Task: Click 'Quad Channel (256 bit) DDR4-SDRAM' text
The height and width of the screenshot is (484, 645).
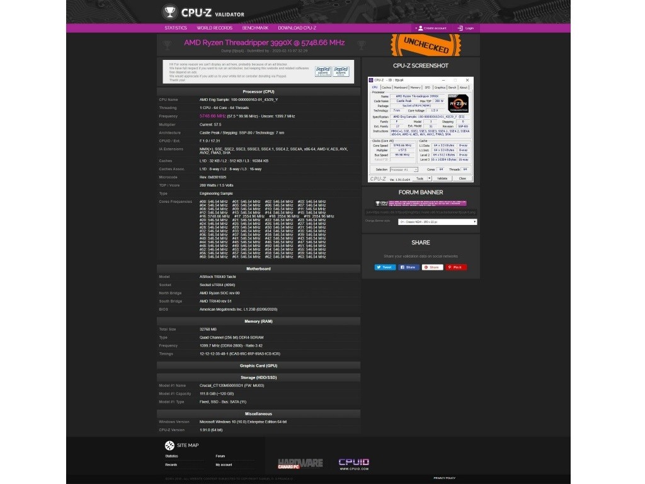Action: point(232,338)
